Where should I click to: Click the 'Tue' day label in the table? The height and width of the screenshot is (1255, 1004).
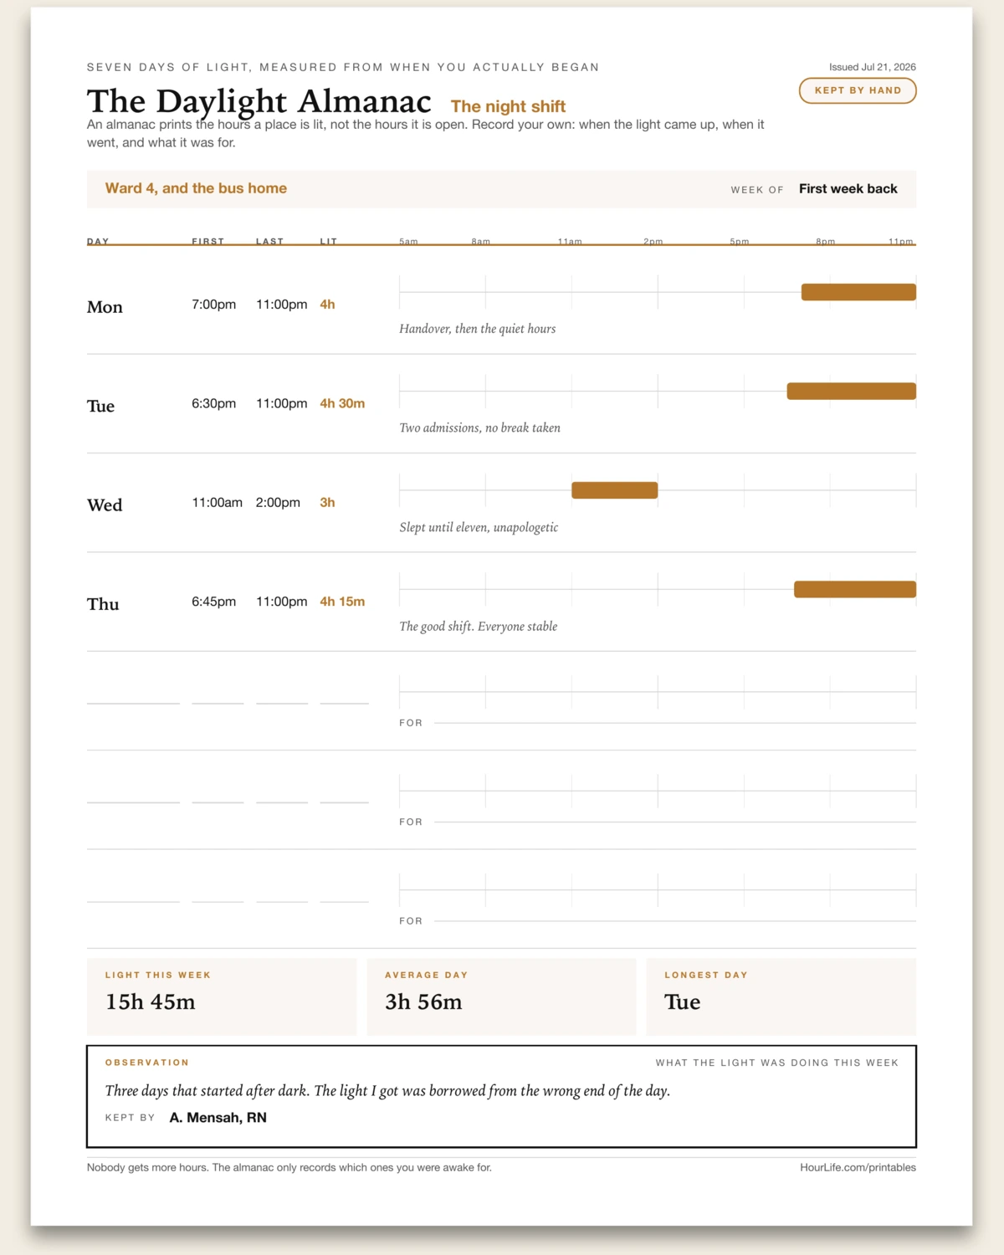tap(100, 406)
